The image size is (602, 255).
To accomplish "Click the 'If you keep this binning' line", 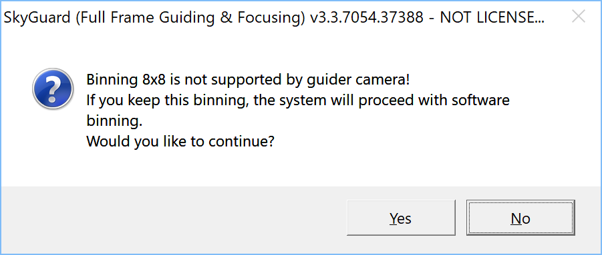I will (297, 101).
